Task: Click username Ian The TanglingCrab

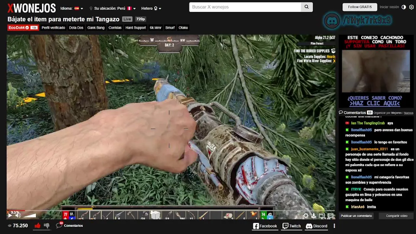Action: tap(368, 123)
